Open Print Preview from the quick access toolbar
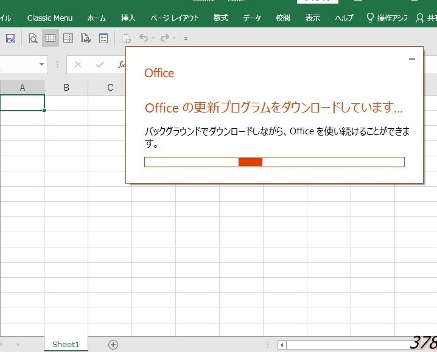 pyautogui.click(x=33, y=38)
